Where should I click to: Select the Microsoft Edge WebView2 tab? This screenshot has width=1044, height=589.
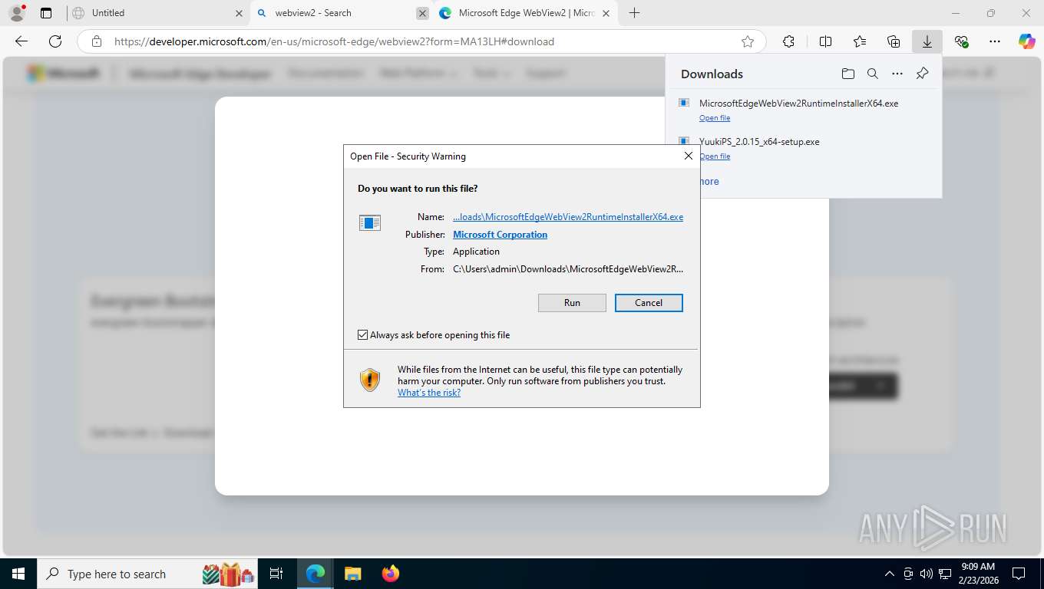526,13
